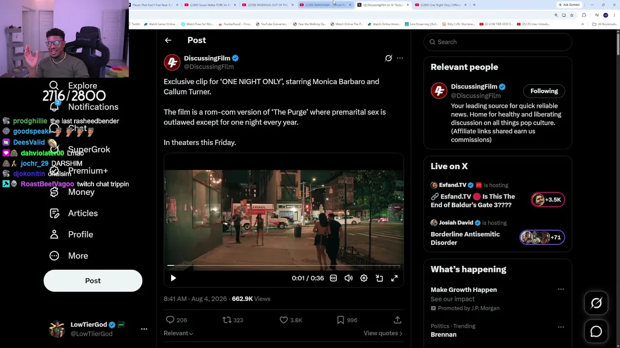Viewport: 620px width, 348px height.
Task: Toggle Following for DiscussingFilm
Action: (x=544, y=91)
